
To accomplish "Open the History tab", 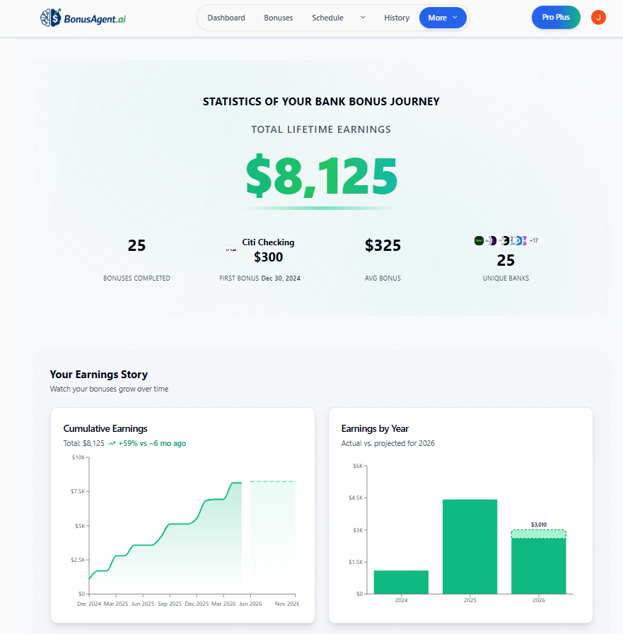I will 397,18.
